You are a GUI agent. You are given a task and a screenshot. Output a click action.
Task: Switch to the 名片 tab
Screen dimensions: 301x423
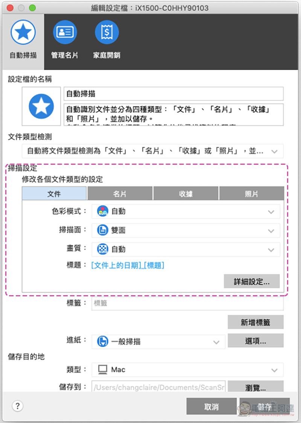(x=120, y=193)
